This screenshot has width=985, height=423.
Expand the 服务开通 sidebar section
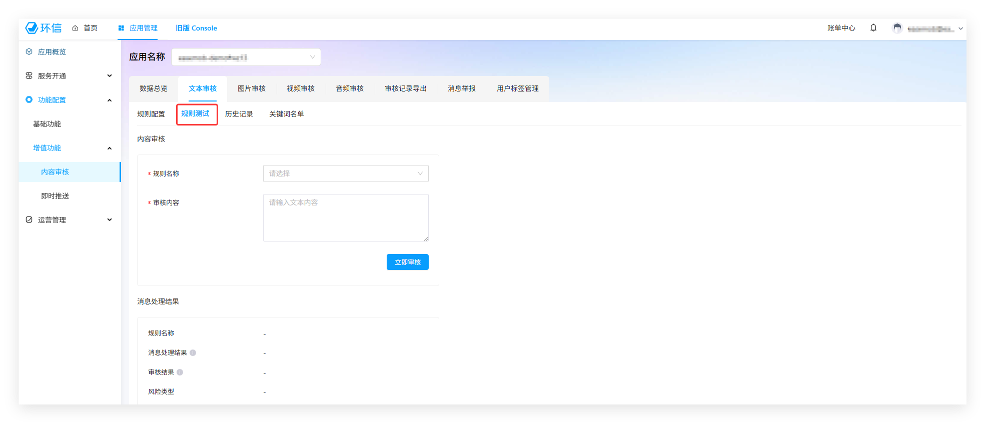[69, 76]
